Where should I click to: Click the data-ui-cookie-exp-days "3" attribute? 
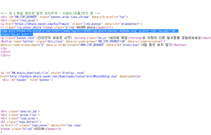(22, 45)
